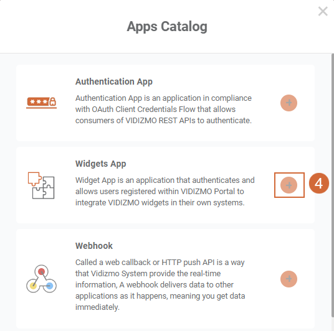The height and width of the screenshot is (331, 334).
Task: Click the Authentication App description text
Action: coord(164,110)
